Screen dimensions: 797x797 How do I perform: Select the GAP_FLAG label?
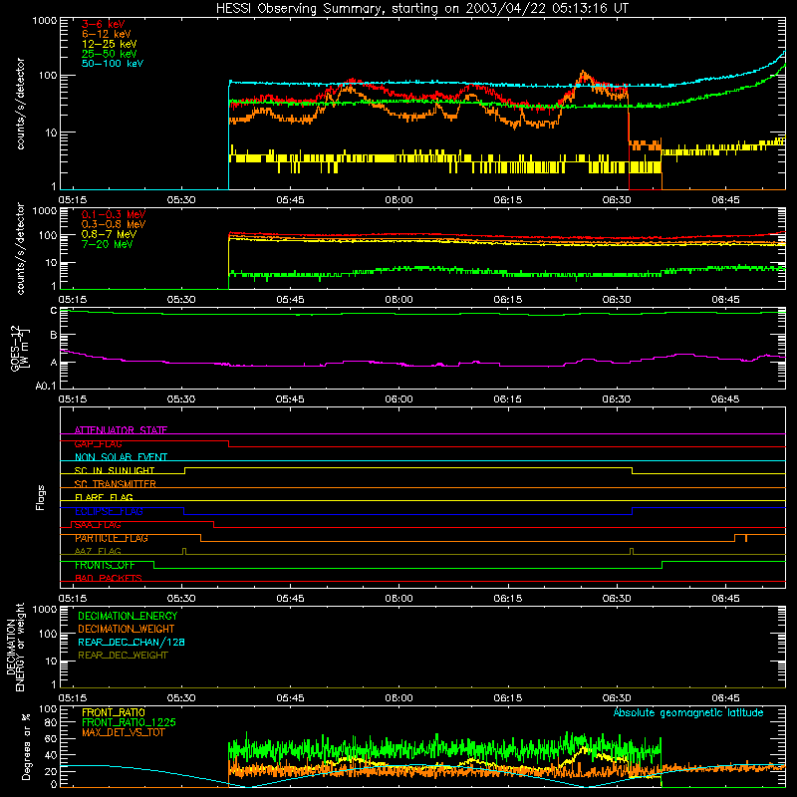click(98, 443)
